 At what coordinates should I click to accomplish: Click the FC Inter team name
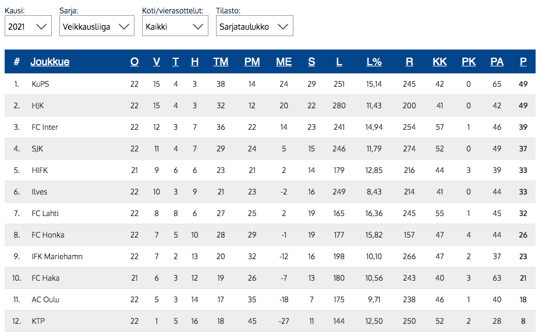[x=45, y=128]
